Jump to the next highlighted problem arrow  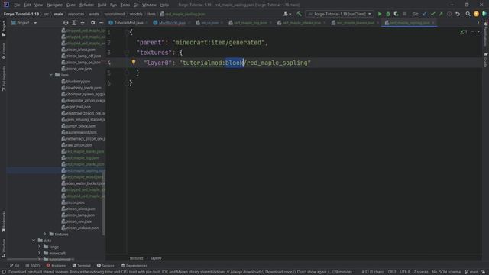478,32
